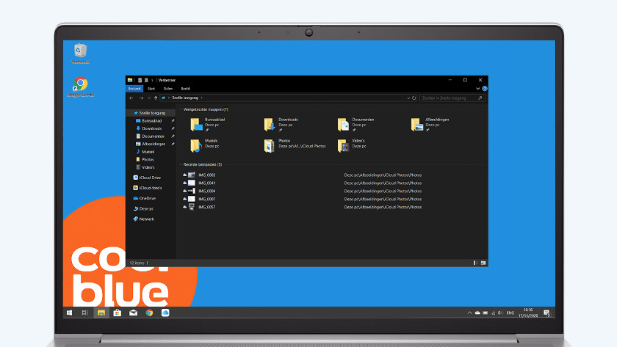Click File Explorer on the taskbar
The width and height of the screenshot is (617, 347).
[x=101, y=313]
